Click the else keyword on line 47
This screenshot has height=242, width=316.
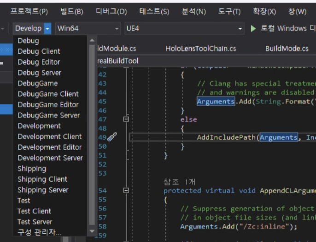[x=188, y=120]
